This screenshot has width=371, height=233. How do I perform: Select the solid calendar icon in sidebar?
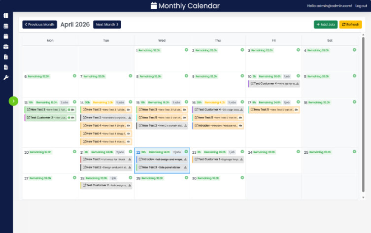tap(6, 36)
